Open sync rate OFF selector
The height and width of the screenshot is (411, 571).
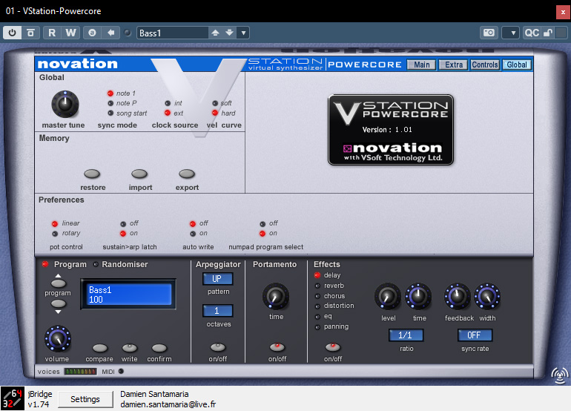click(475, 335)
